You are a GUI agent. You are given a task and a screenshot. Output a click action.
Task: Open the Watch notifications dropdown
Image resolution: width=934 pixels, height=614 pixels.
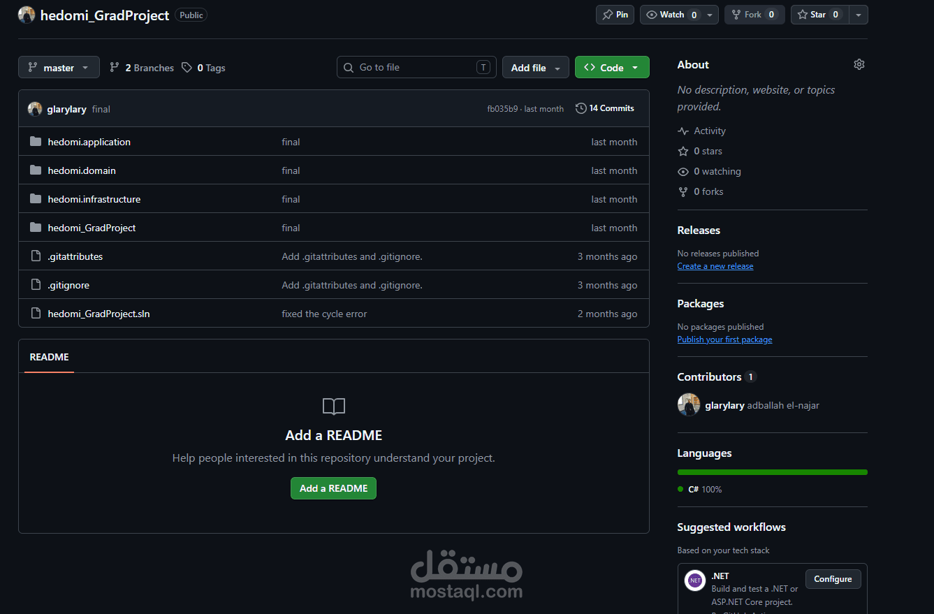point(679,15)
